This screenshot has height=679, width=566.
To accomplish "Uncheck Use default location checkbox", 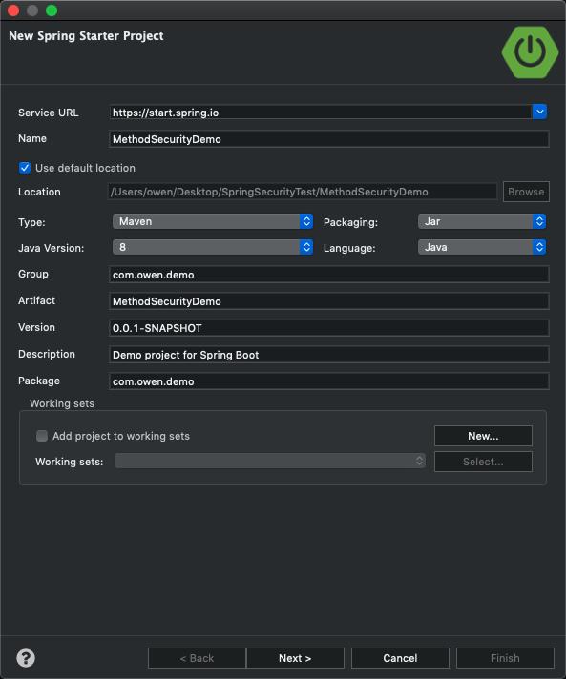I will (25, 168).
